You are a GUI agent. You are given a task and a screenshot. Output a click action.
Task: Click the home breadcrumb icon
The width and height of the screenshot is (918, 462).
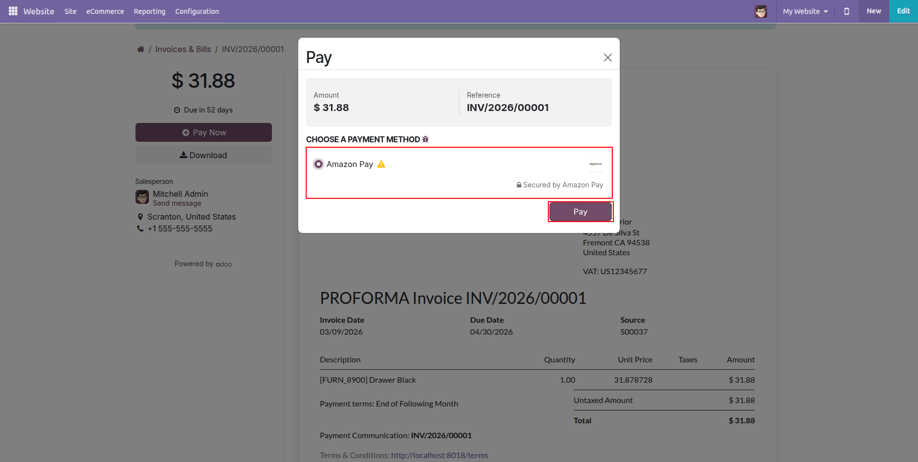[141, 49]
